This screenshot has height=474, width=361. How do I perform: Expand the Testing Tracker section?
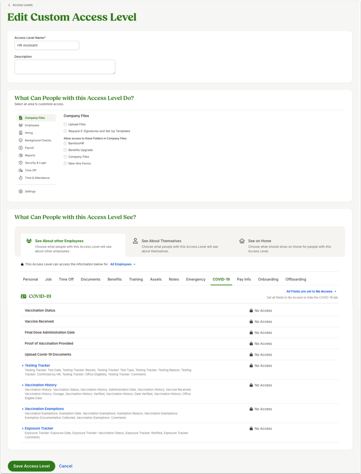[x=38, y=366]
